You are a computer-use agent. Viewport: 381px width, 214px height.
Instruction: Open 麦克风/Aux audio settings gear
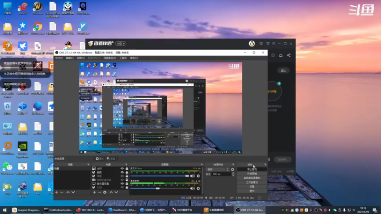click(x=198, y=176)
